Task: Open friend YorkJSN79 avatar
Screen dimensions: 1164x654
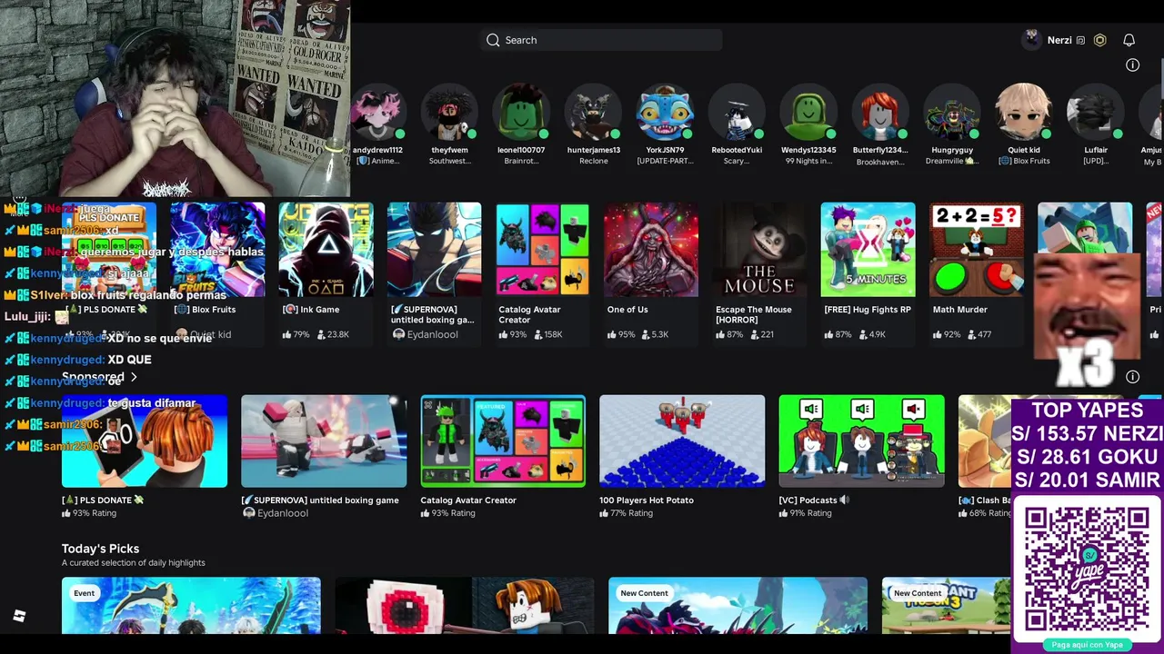Action: [x=665, y=113]
